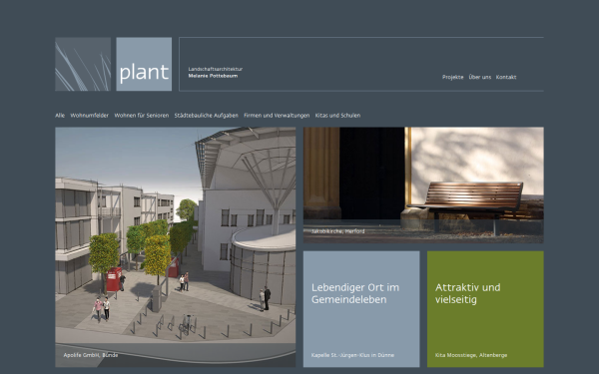599x374 pixels.
Task: Open the Jakobikirche Herford bench photo
Action: 423,186
